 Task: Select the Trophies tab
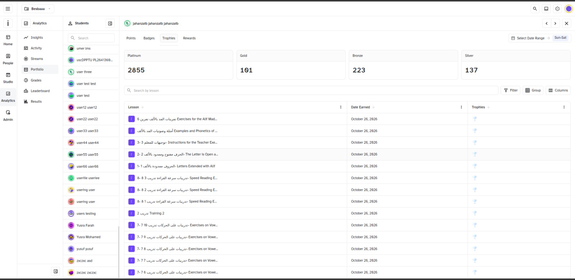pos(169,38)
